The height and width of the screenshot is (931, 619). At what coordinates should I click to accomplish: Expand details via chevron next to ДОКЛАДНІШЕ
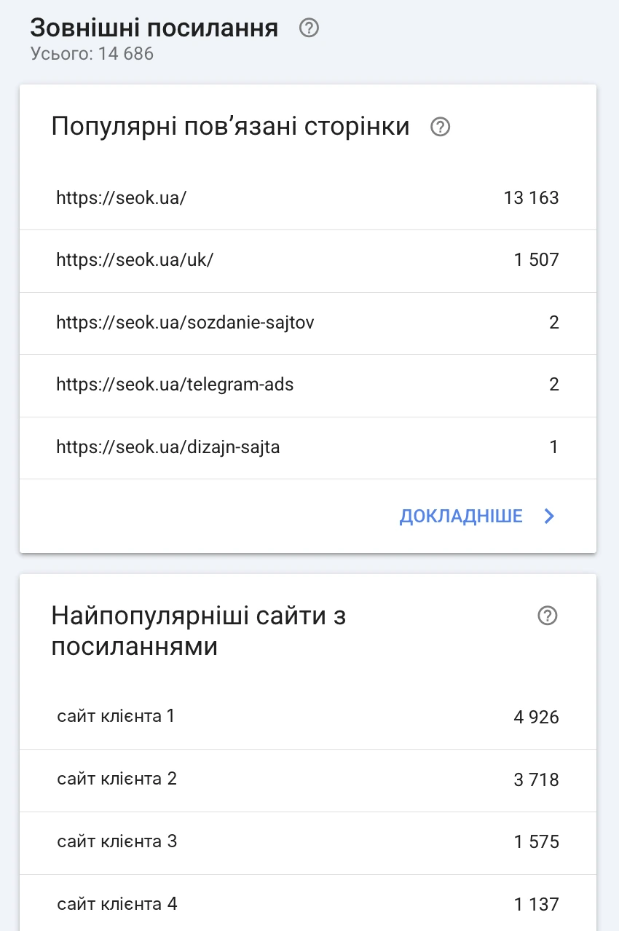(550, 516)
